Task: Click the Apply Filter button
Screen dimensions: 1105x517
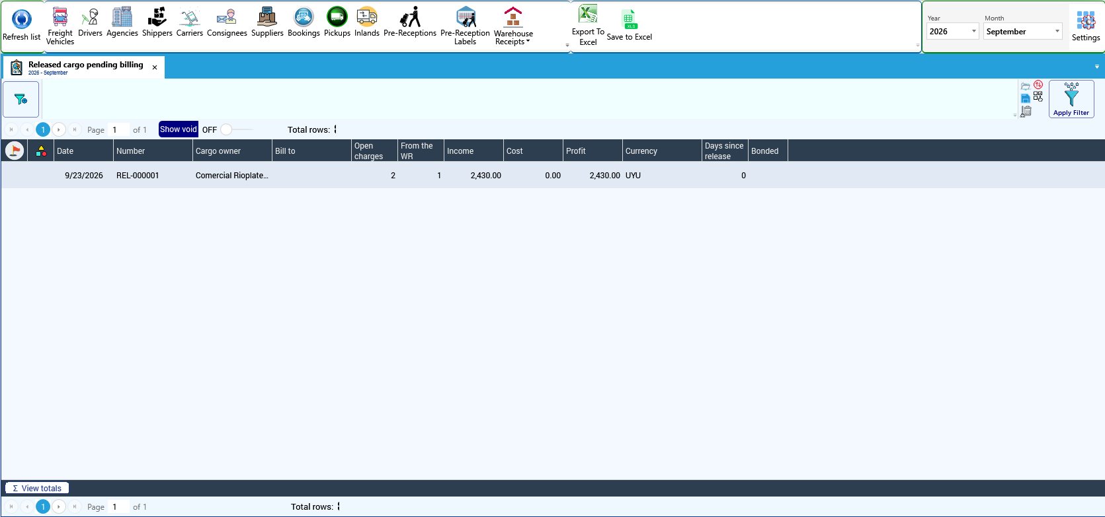Action: click(1071, 99)
